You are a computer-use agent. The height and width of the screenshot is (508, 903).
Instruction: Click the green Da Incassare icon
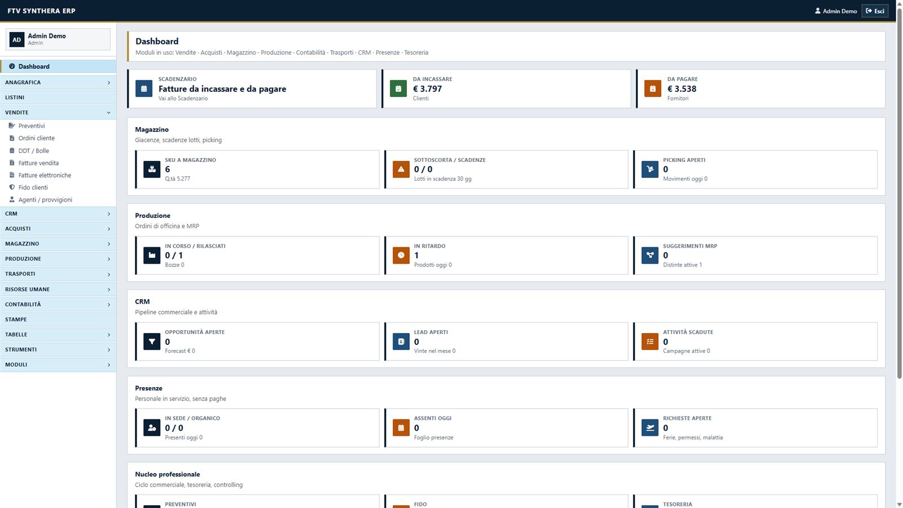398,89
